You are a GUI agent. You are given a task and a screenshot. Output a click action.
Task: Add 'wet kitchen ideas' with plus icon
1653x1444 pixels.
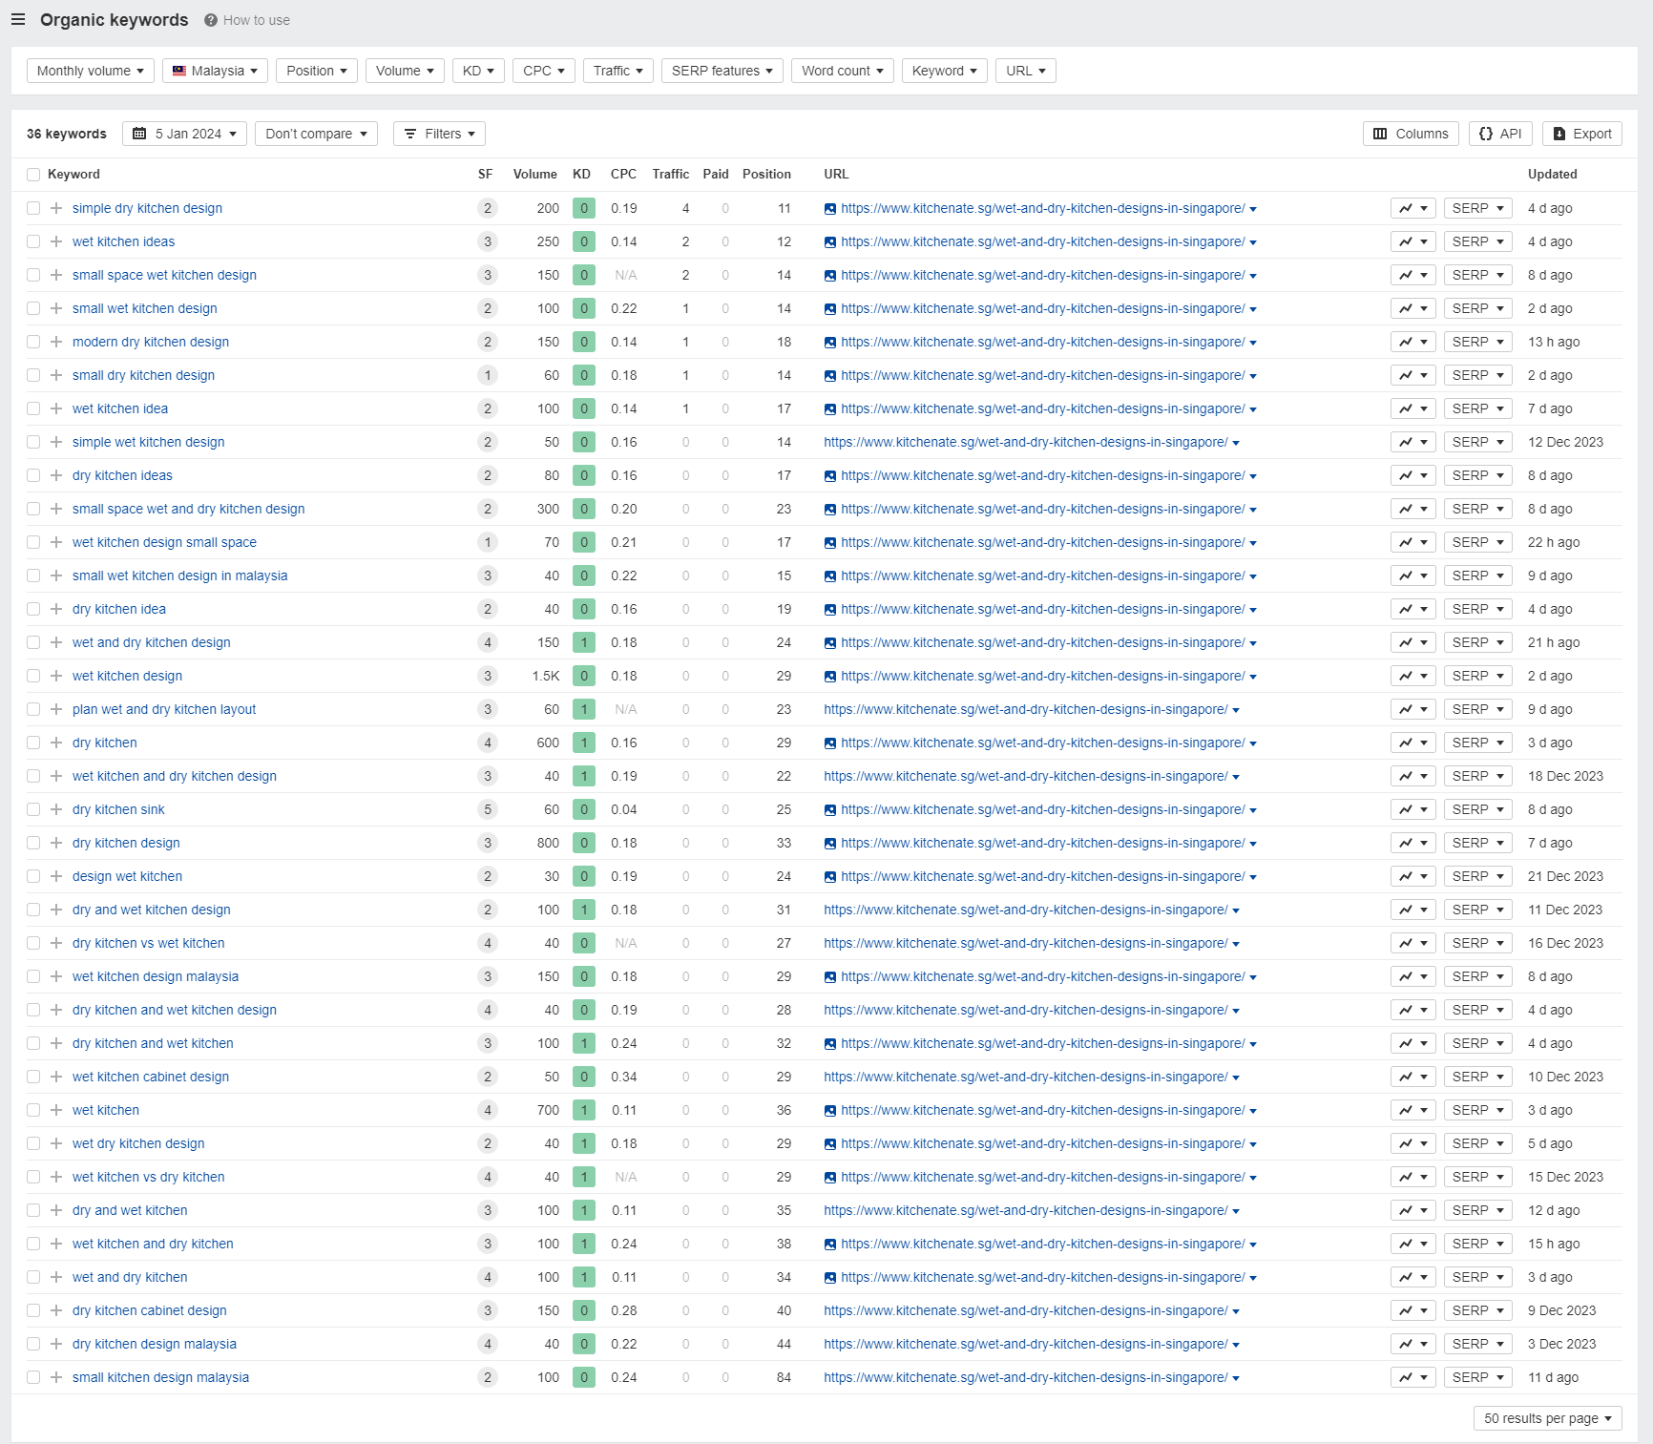pos(56,241)
